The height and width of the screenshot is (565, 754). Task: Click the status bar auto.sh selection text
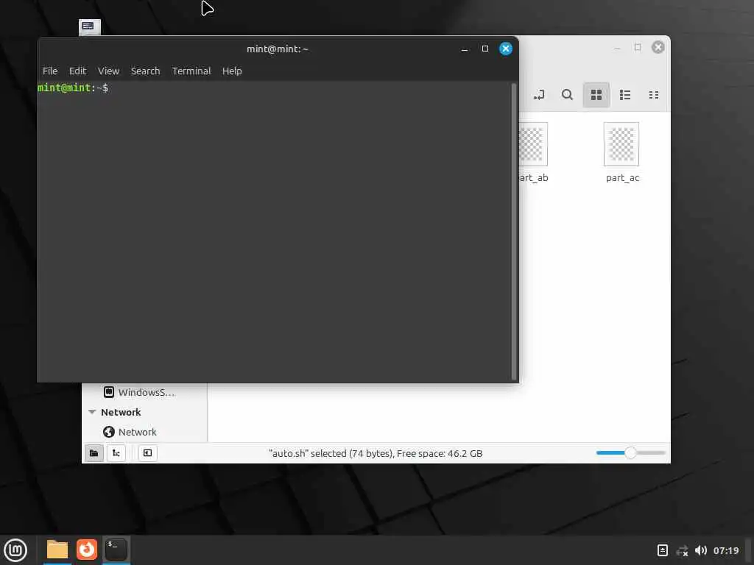click(x=375, y=453)
